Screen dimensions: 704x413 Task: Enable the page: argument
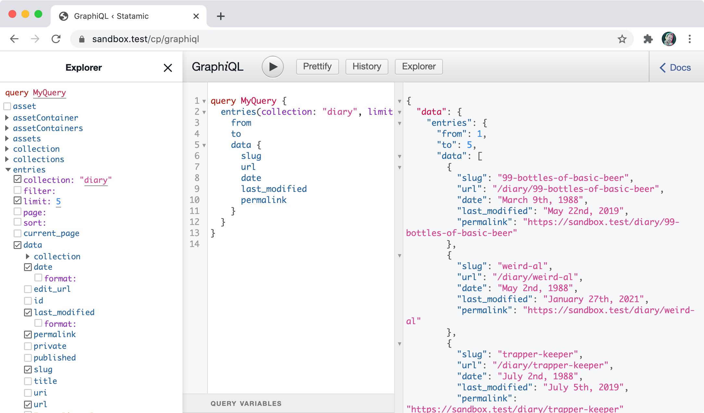[x=18, y=212]
